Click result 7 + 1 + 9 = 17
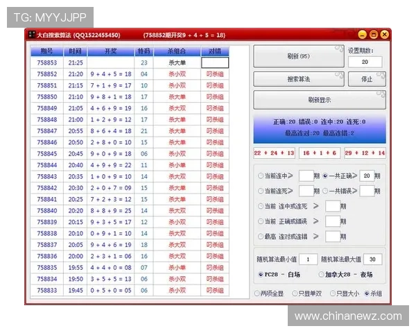Screen dimensions: 416x333 (x=111, y=85)
